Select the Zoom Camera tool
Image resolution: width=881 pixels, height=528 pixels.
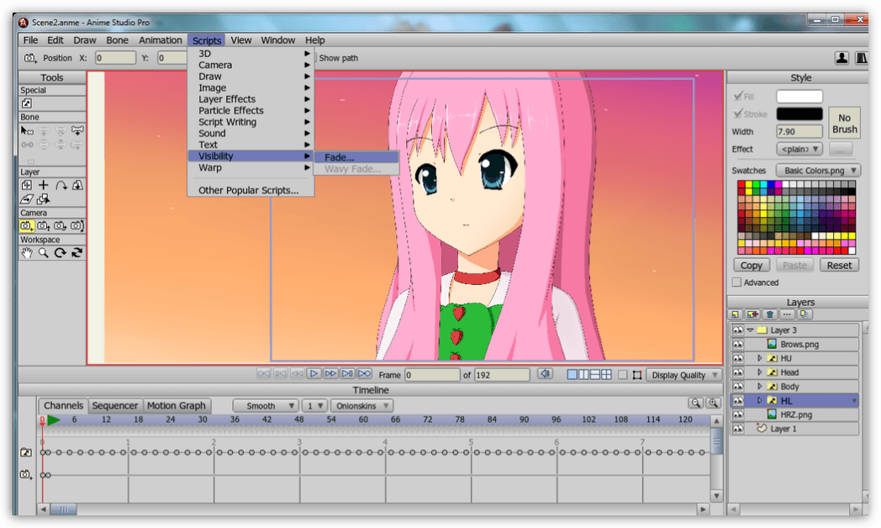click(43, 226)
